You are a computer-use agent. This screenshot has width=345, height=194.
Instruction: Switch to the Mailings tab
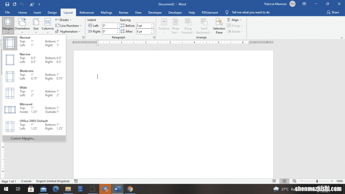(106, 12)
